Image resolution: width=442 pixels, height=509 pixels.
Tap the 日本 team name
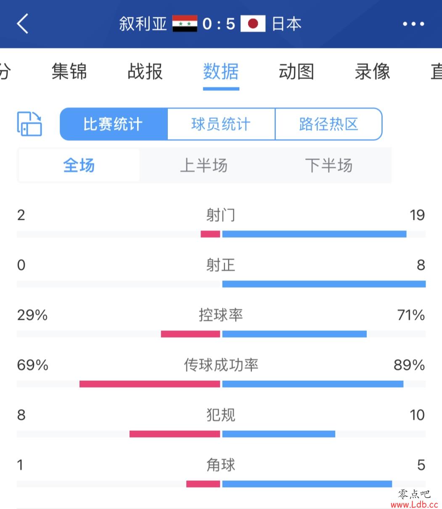click(286, 24)
